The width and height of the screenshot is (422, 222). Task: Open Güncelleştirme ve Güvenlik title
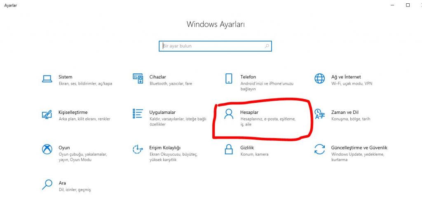tap(359, 148)
